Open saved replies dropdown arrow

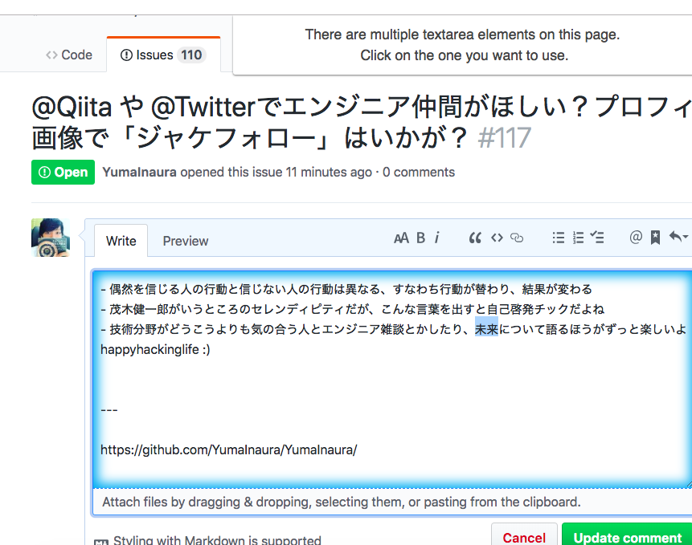(678, 237)
